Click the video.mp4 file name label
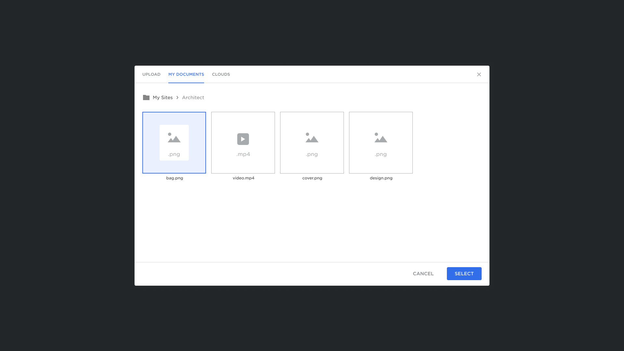The height and width of the screenshot is (351, 624). pos(243,178)
